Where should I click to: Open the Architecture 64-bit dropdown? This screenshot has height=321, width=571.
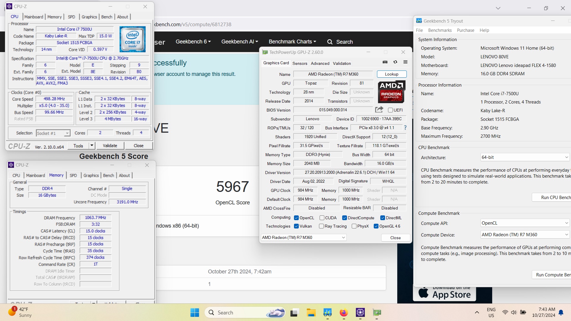point(525,157)
